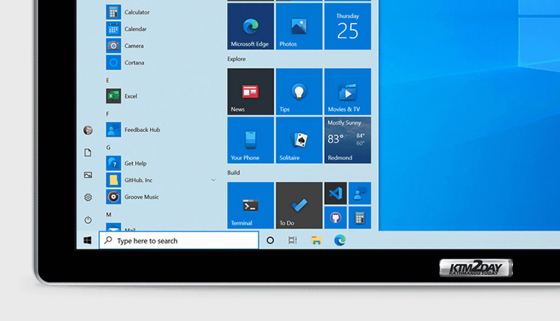This screenshot has height=321, width=560.
Task: Open the Movies & TV tile
Action: (x=347, y=92)
